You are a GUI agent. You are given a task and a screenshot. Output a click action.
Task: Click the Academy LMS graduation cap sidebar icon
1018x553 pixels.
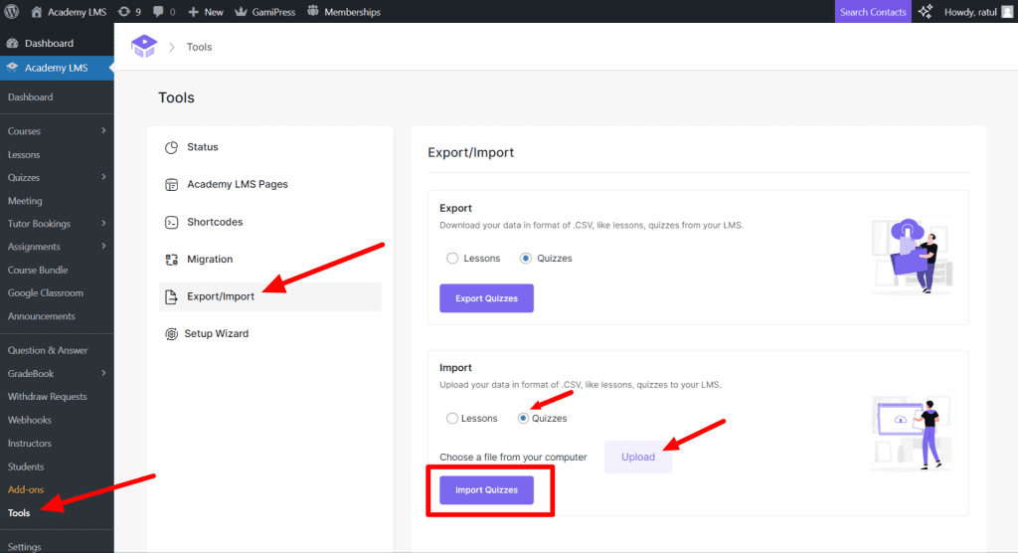pos(12,68)
